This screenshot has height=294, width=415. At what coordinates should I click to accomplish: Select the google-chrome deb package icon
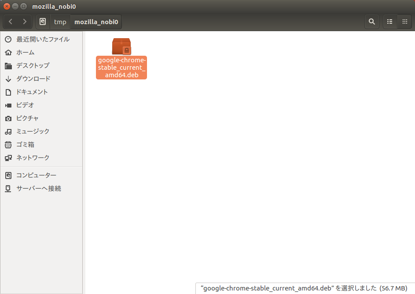pos(121,47)
